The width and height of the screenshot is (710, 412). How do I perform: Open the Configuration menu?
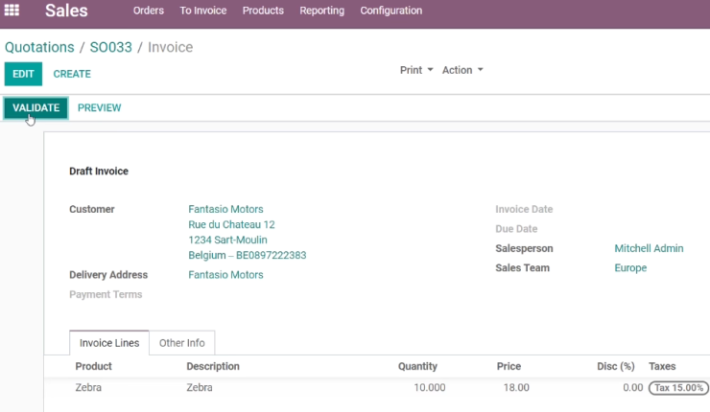coord(391,11)
